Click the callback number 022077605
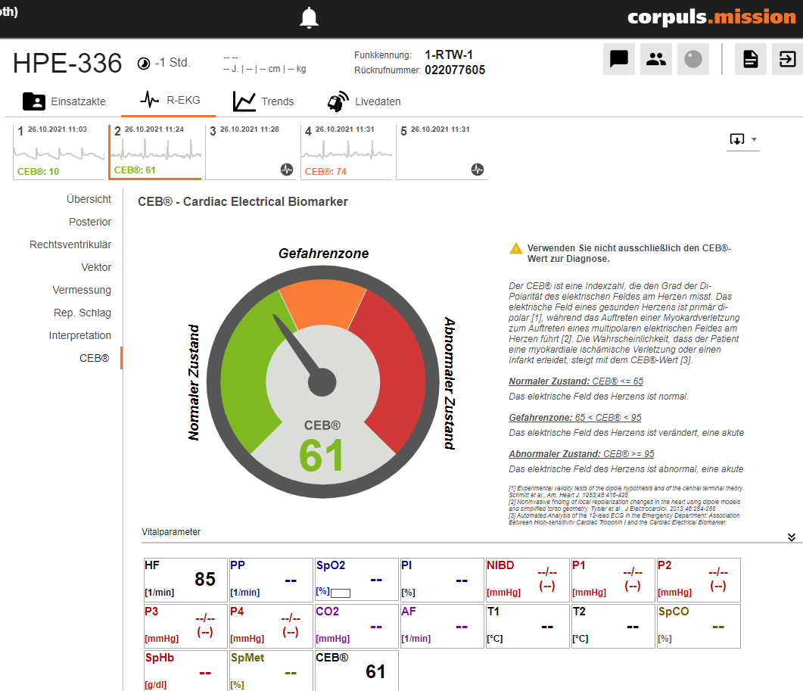This screenshot has height=691, width=803. (x=455, y=70)
